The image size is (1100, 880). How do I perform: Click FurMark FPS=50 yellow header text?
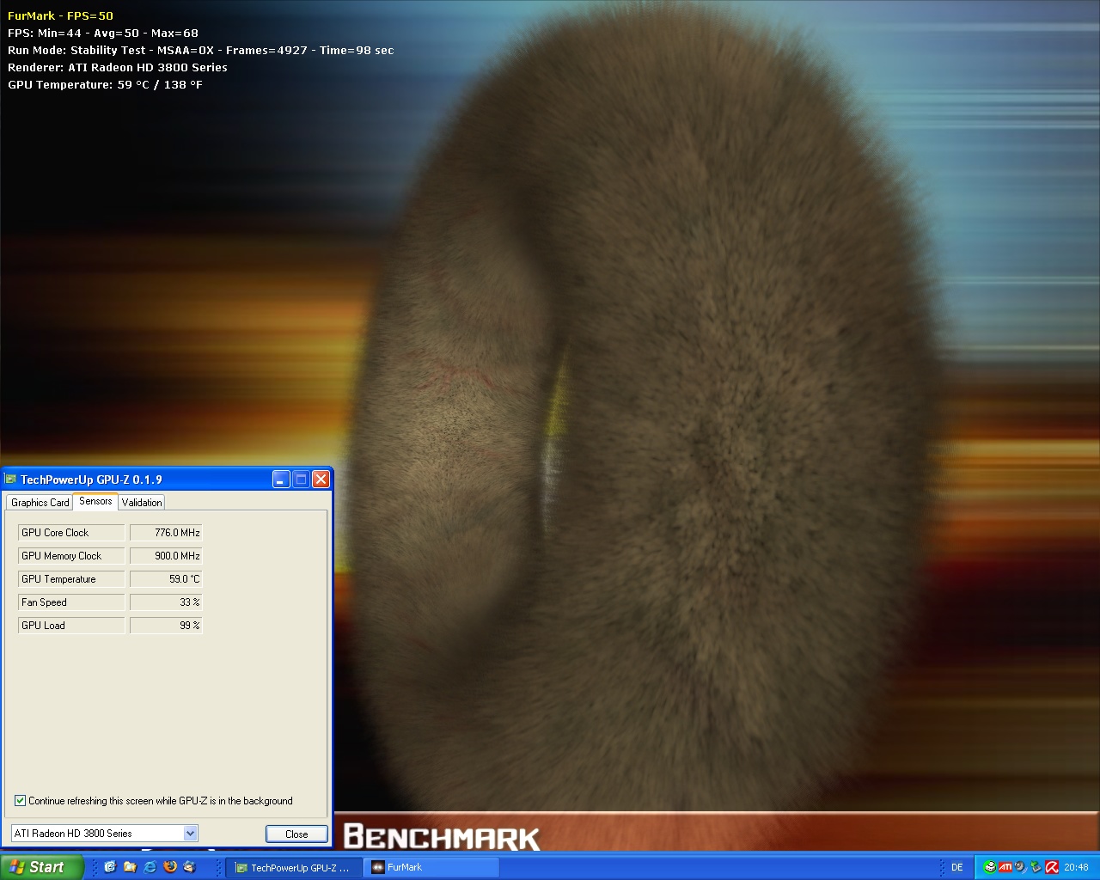(x=60, y=15)
